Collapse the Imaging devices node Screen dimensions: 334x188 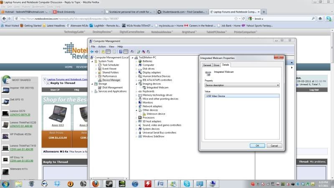point(137,84)
